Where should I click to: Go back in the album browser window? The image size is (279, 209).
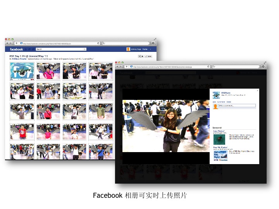coord(7,43)
